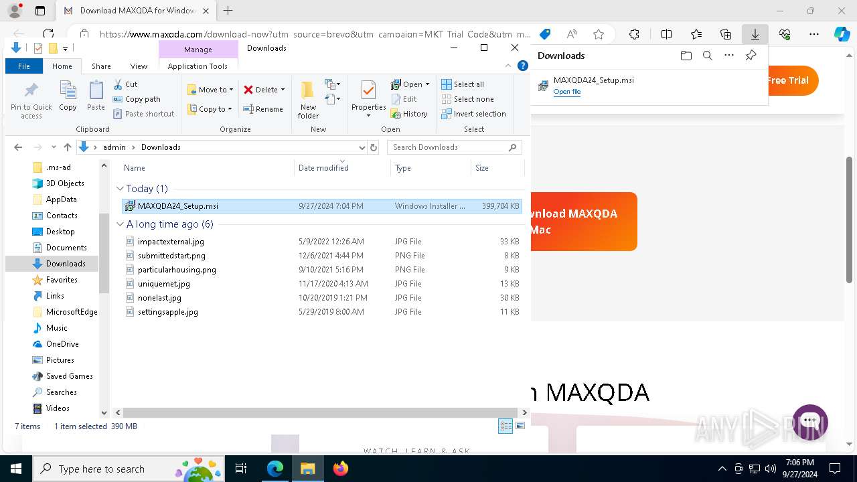Click the Windows Start button
Screen dimensions: 857x482
pos(15,469)
